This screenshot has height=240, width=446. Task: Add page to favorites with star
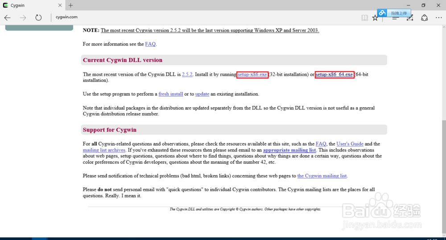coord(375,18)
